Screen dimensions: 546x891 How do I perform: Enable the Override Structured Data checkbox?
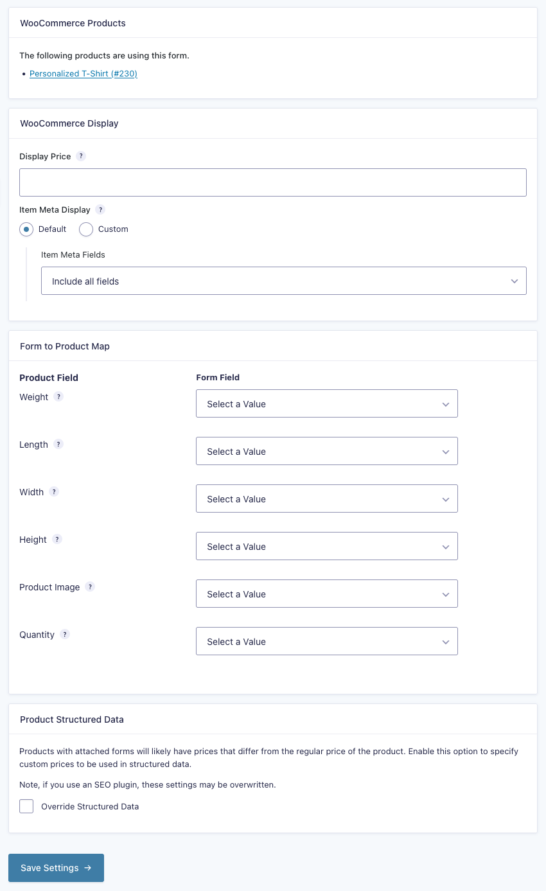pos(26,806)
